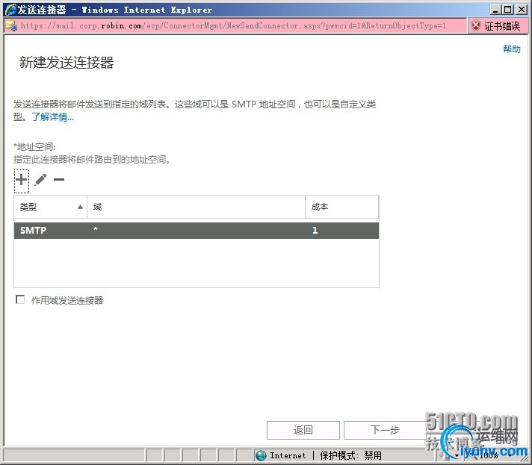Remove address space with minus icon

(59, 180)
